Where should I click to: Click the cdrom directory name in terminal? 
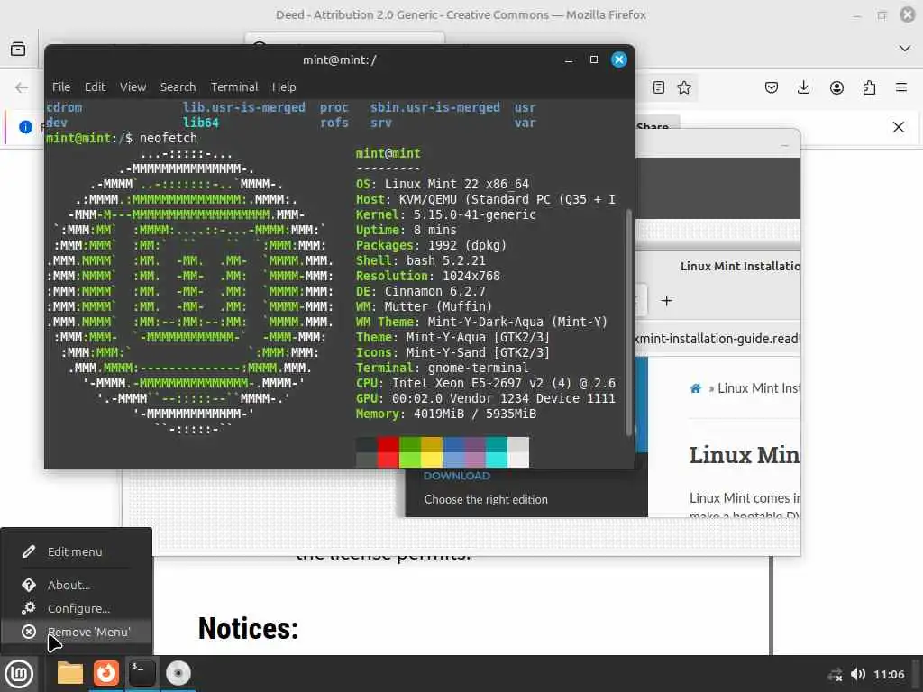tap(64, 108)
